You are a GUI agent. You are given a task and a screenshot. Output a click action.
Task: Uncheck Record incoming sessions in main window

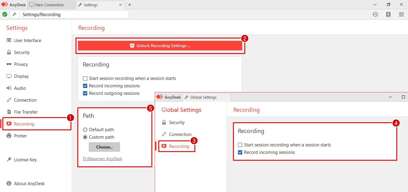85,86
